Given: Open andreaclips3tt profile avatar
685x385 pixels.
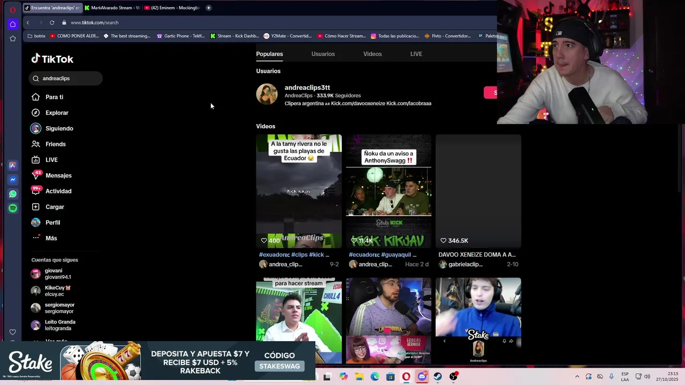Looking at the screenshot, I should tap(267, 94).
